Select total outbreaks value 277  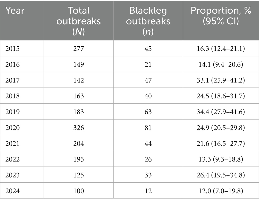click(x=78, y=48)
